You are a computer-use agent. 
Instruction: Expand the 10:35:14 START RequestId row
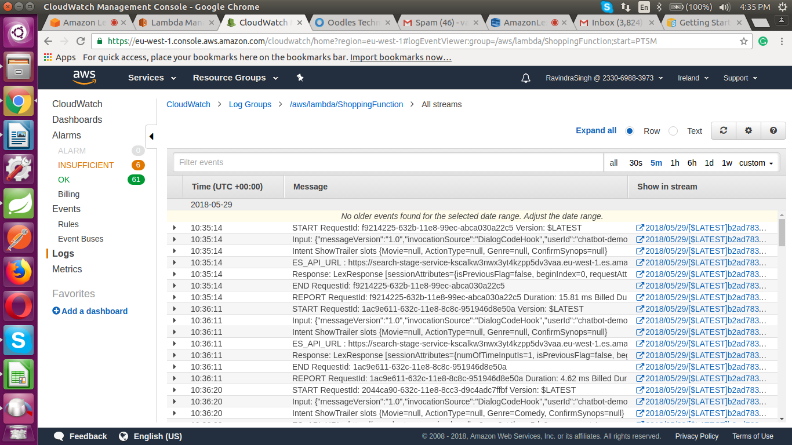pos(174,228)
